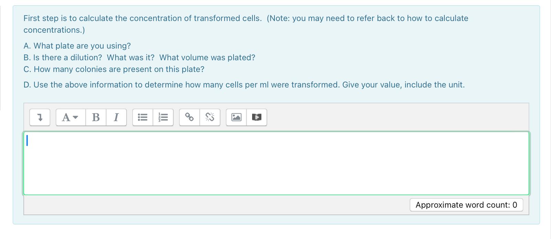The height and width of the screenshot is (239, 551).
Task: Insert an unordered bullet list
Action: [142, 117]
